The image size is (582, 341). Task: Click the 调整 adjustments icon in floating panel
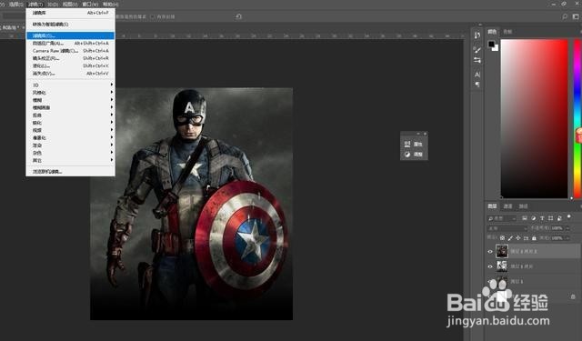[x=407, y=154]
